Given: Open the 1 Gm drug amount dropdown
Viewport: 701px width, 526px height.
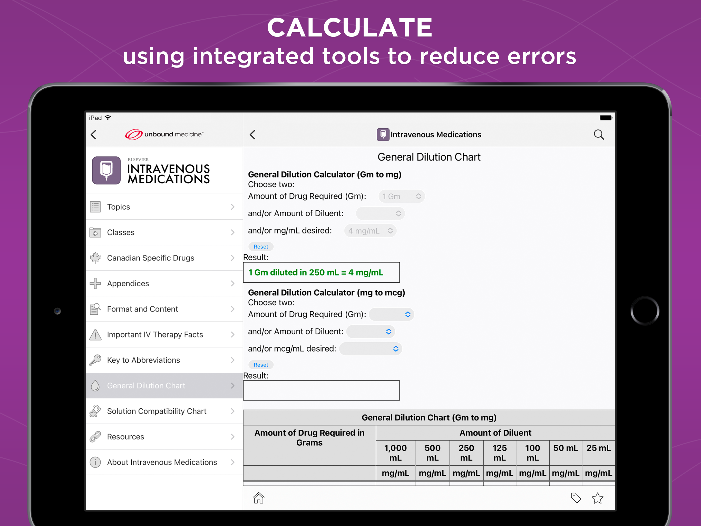Looking at the screenshot, I should pyautogui.click(x=402, y=196).
